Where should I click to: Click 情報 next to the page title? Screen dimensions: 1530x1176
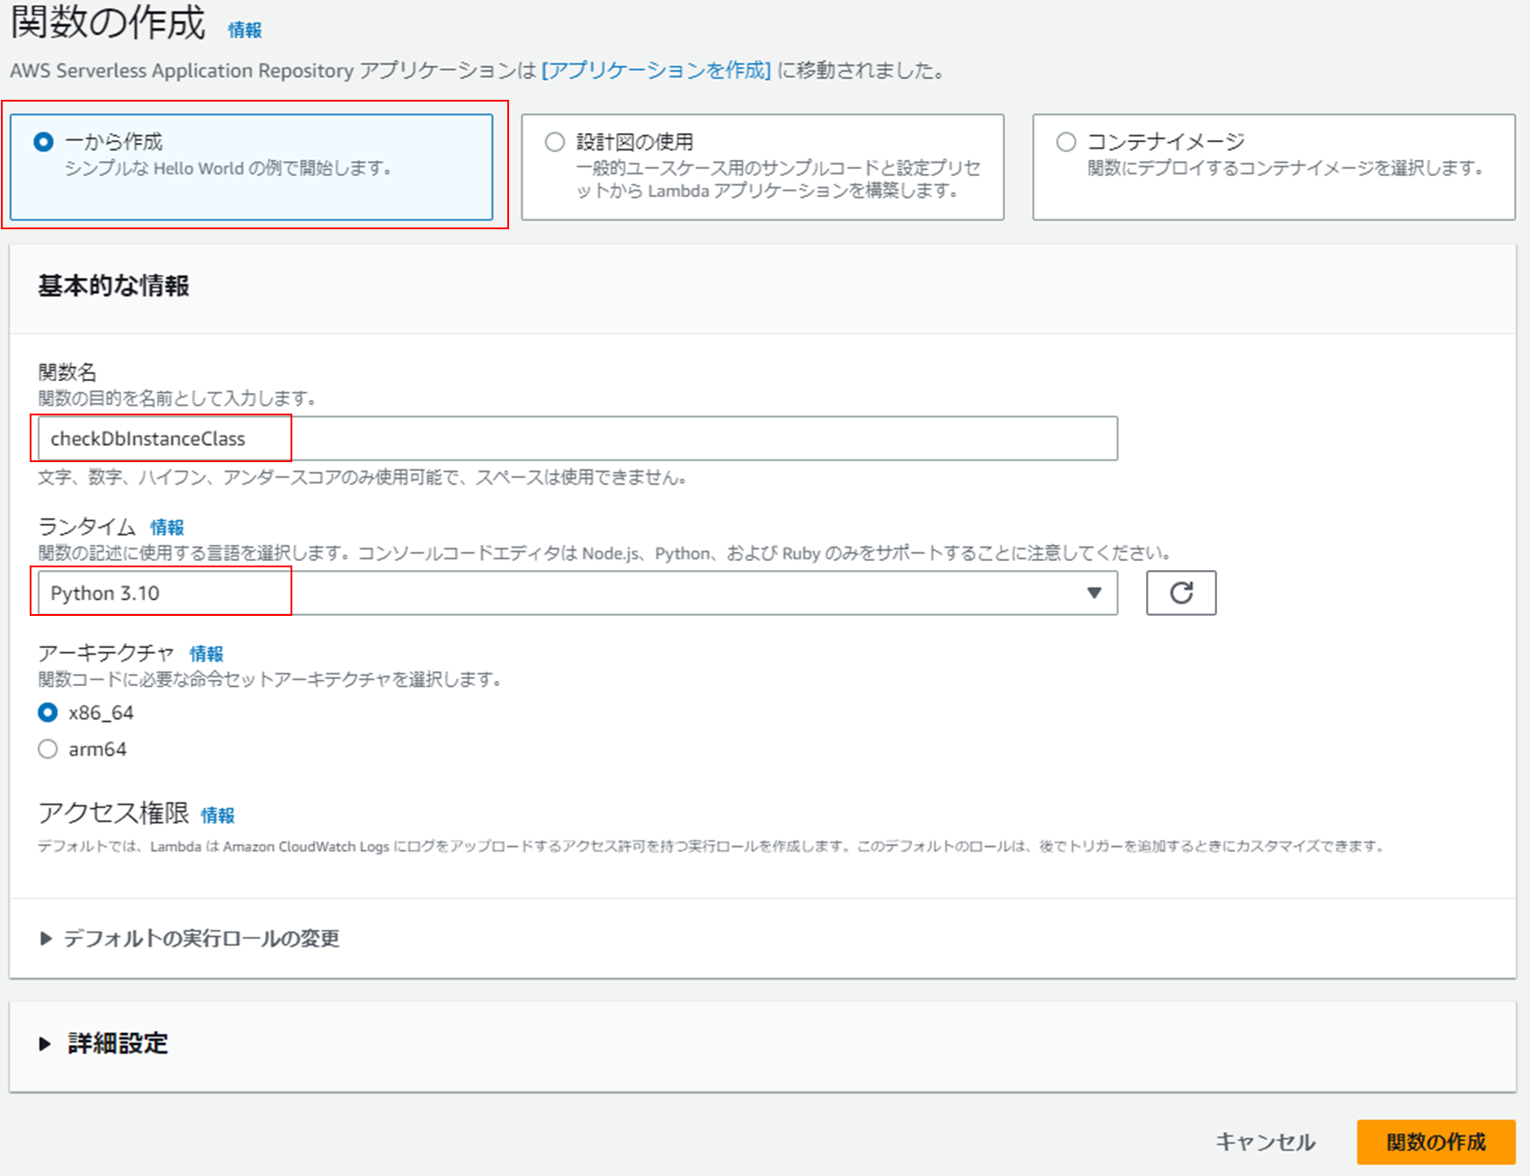(x=245, y=29)
